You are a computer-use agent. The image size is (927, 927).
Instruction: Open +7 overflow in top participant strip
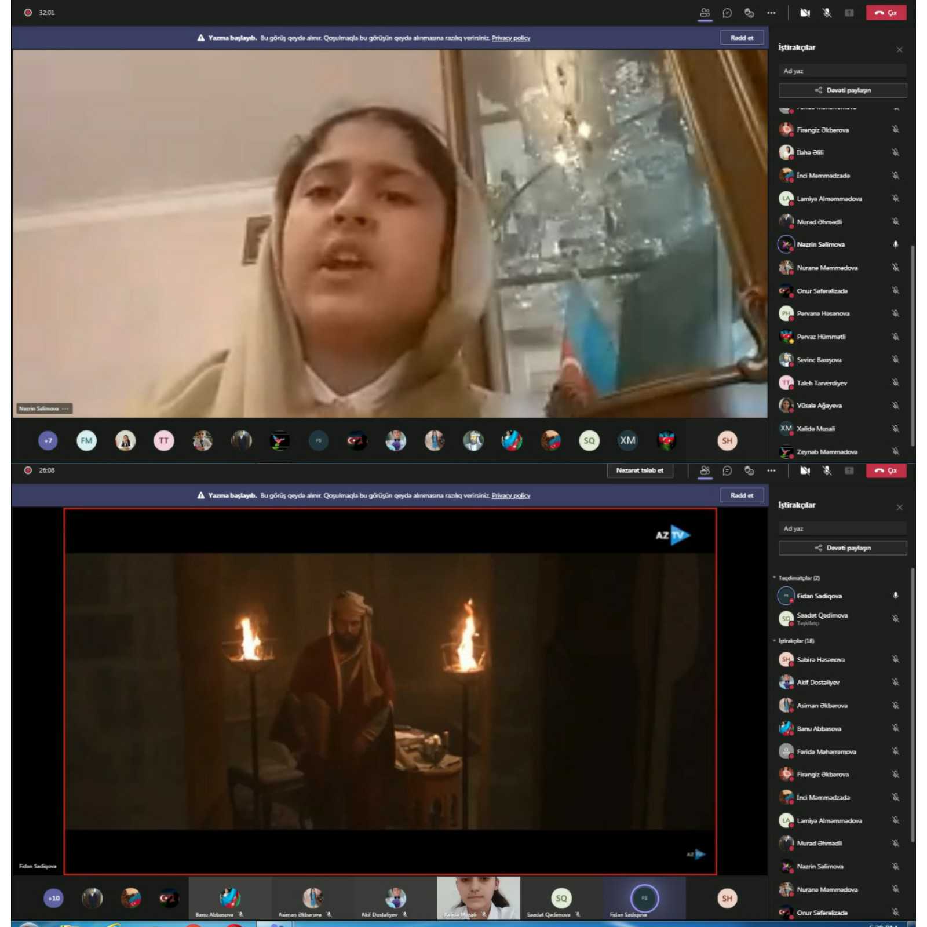tap(48, 440)
